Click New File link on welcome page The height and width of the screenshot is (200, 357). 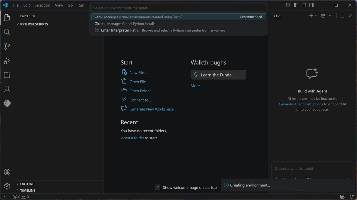coord(138,73)
